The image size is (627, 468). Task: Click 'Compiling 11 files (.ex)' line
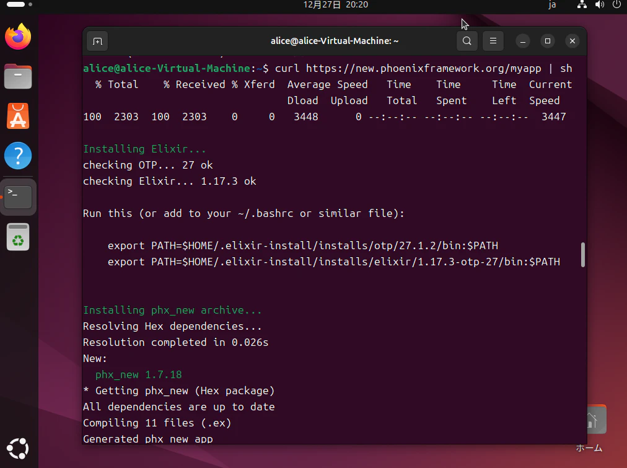pyautogui.click(x=157, y=423)
